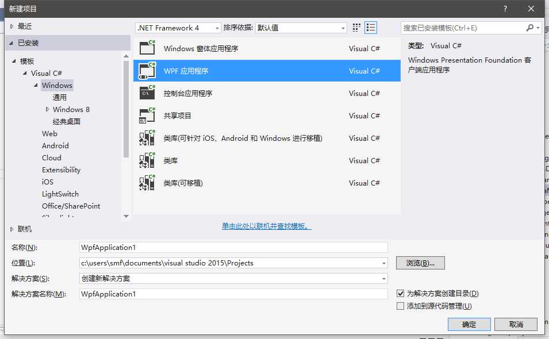This screenshot has height=339, width=549.
Task: Click the 解决方案名称 input field
Action: point(233,294)
